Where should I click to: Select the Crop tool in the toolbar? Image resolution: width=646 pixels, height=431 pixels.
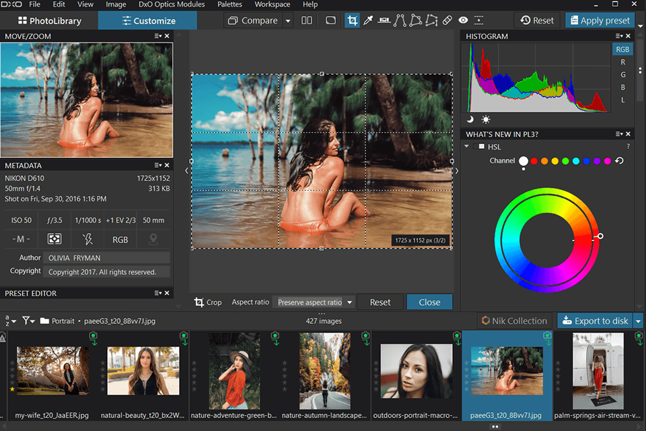[352, 20]
